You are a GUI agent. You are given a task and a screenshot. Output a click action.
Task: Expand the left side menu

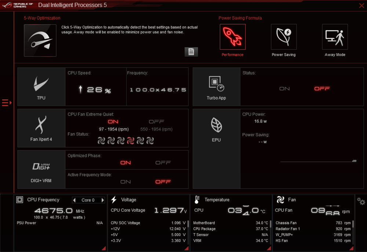pyautogui.click(x=7, y=103)
